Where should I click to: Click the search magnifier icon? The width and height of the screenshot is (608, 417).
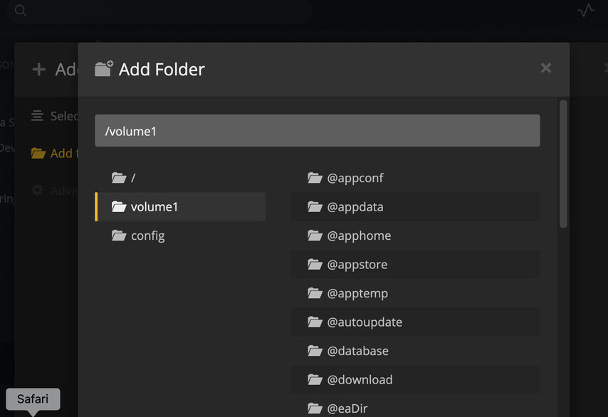21,11
